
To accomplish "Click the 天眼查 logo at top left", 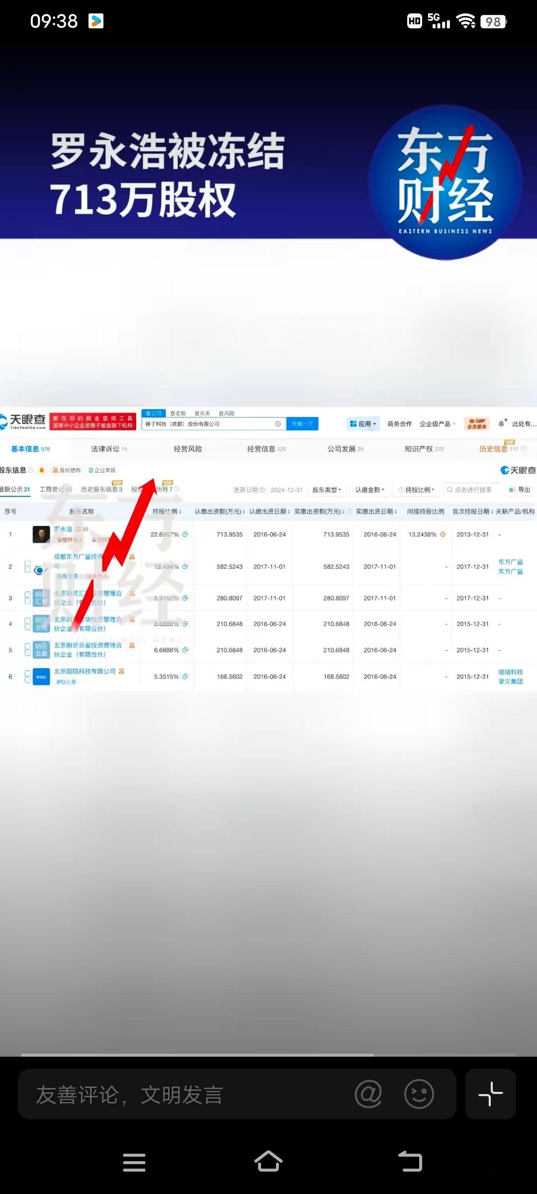I will pyautogui.click(x=23, y=421).
